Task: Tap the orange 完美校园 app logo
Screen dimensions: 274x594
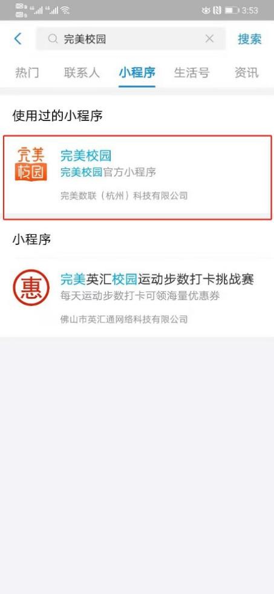Action: click(31, 164)
